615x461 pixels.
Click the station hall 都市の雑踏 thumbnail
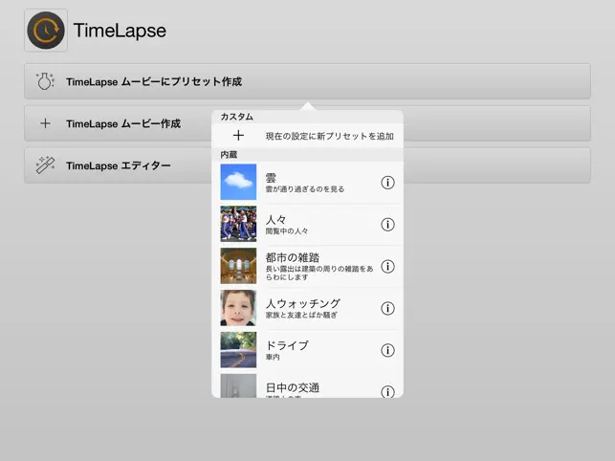[x=238, y=266]
